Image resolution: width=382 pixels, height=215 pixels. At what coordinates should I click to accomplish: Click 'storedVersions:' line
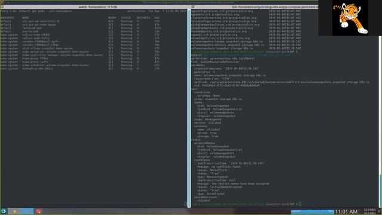(205, 197)
